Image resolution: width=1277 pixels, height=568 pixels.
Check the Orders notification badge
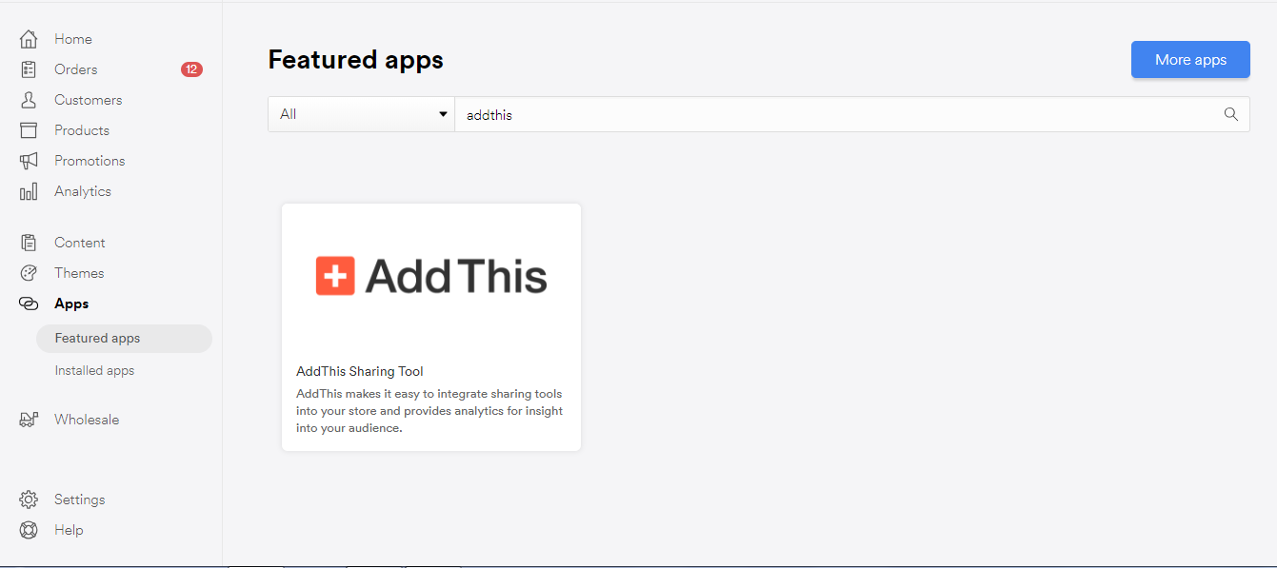[x=190, y=69]
